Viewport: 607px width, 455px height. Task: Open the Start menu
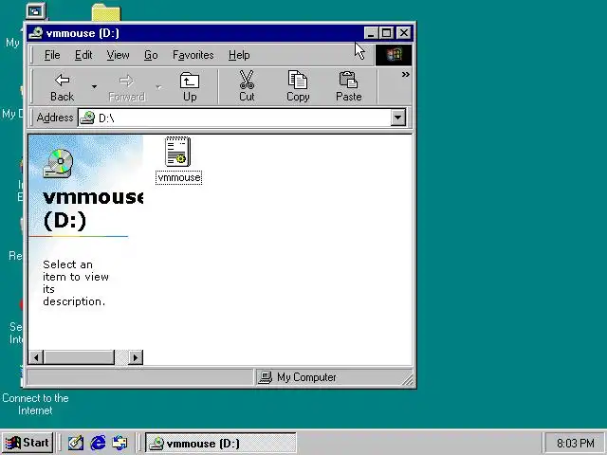click(28, 443)
